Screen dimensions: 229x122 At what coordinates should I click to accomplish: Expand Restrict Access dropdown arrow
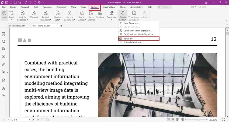point(85,20)
